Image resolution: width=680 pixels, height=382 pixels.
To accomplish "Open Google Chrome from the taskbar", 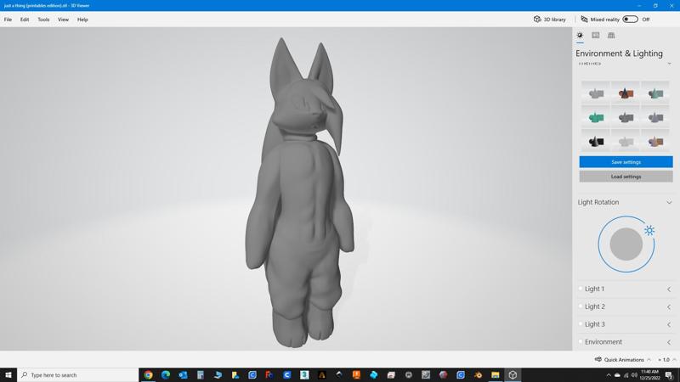I will click(148, 374).
